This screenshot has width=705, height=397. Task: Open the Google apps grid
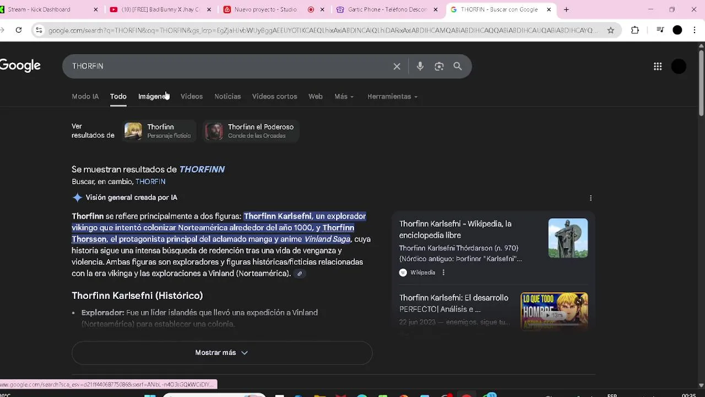pos(658,66)
